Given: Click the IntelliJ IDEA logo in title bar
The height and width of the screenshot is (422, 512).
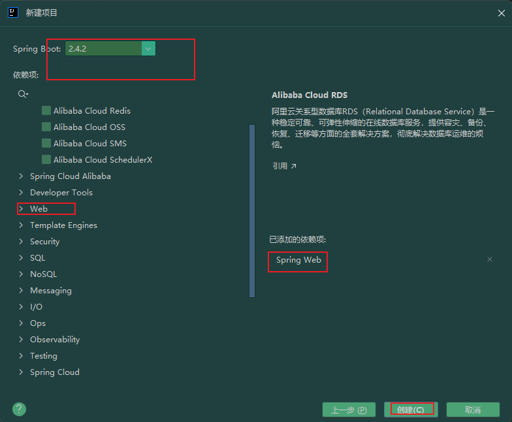Looking at the screenshot, I should [13, 13].
